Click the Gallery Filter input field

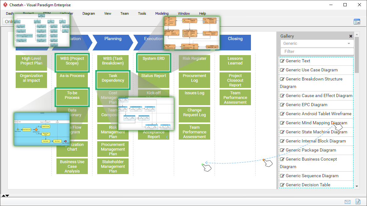coord(317,51)
